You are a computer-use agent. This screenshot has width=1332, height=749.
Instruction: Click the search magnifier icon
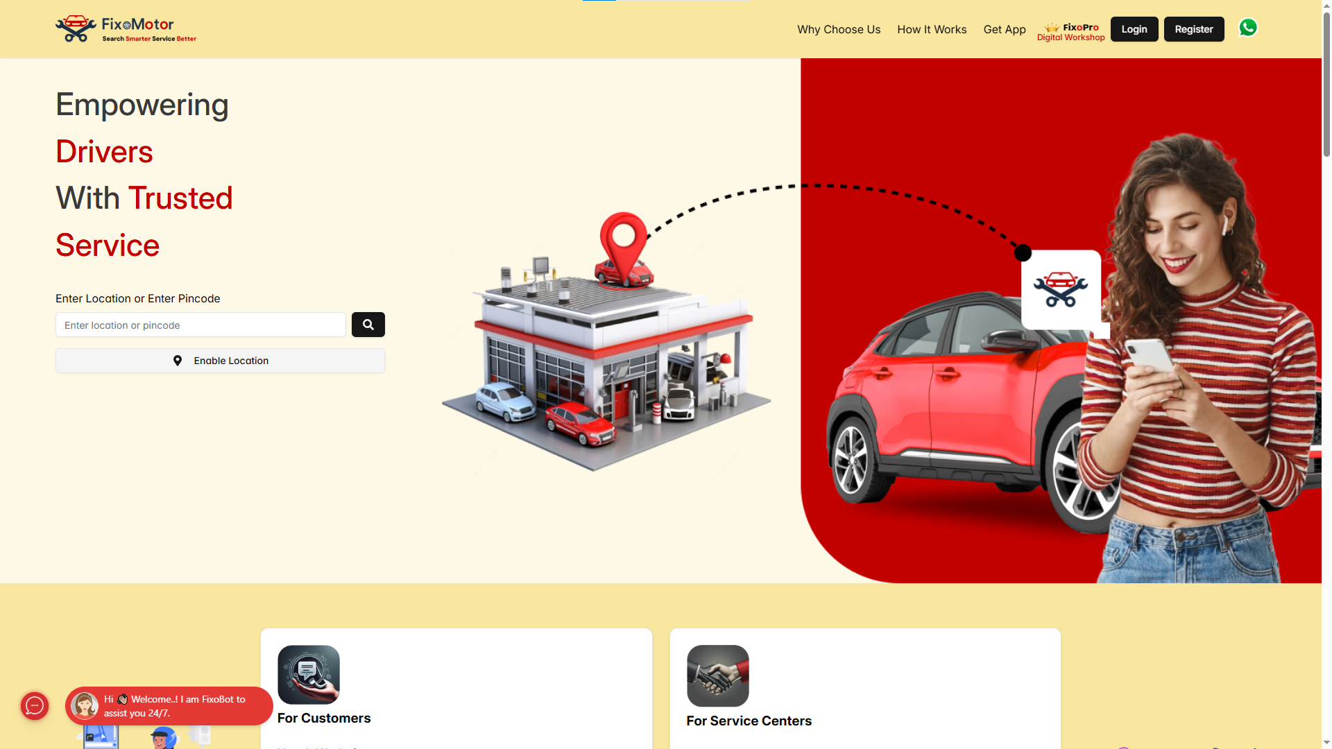tap(368, 325)
